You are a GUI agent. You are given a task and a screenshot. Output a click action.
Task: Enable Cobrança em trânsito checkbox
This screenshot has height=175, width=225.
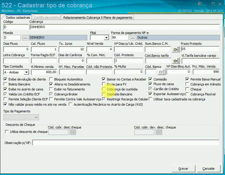(187, 84)
